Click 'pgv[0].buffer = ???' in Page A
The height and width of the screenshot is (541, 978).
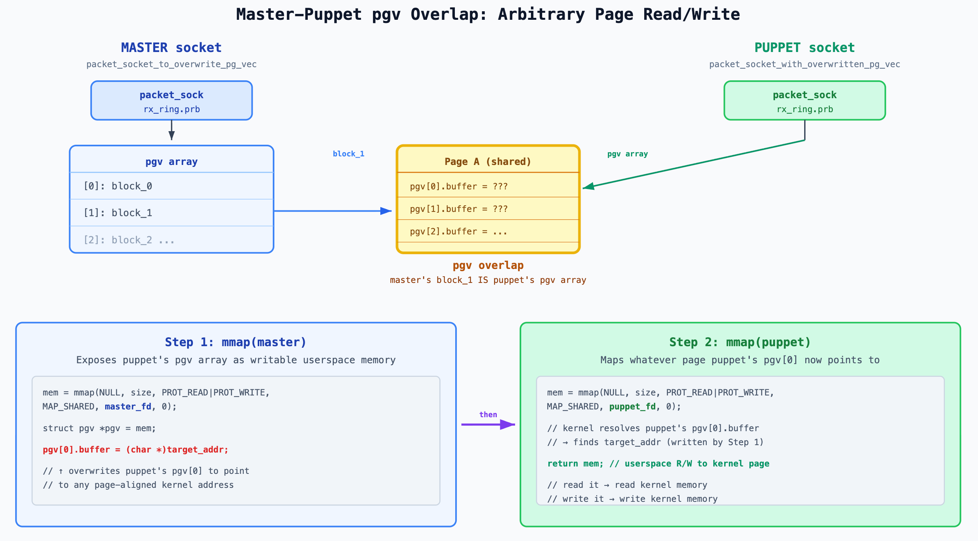[459, 186]
